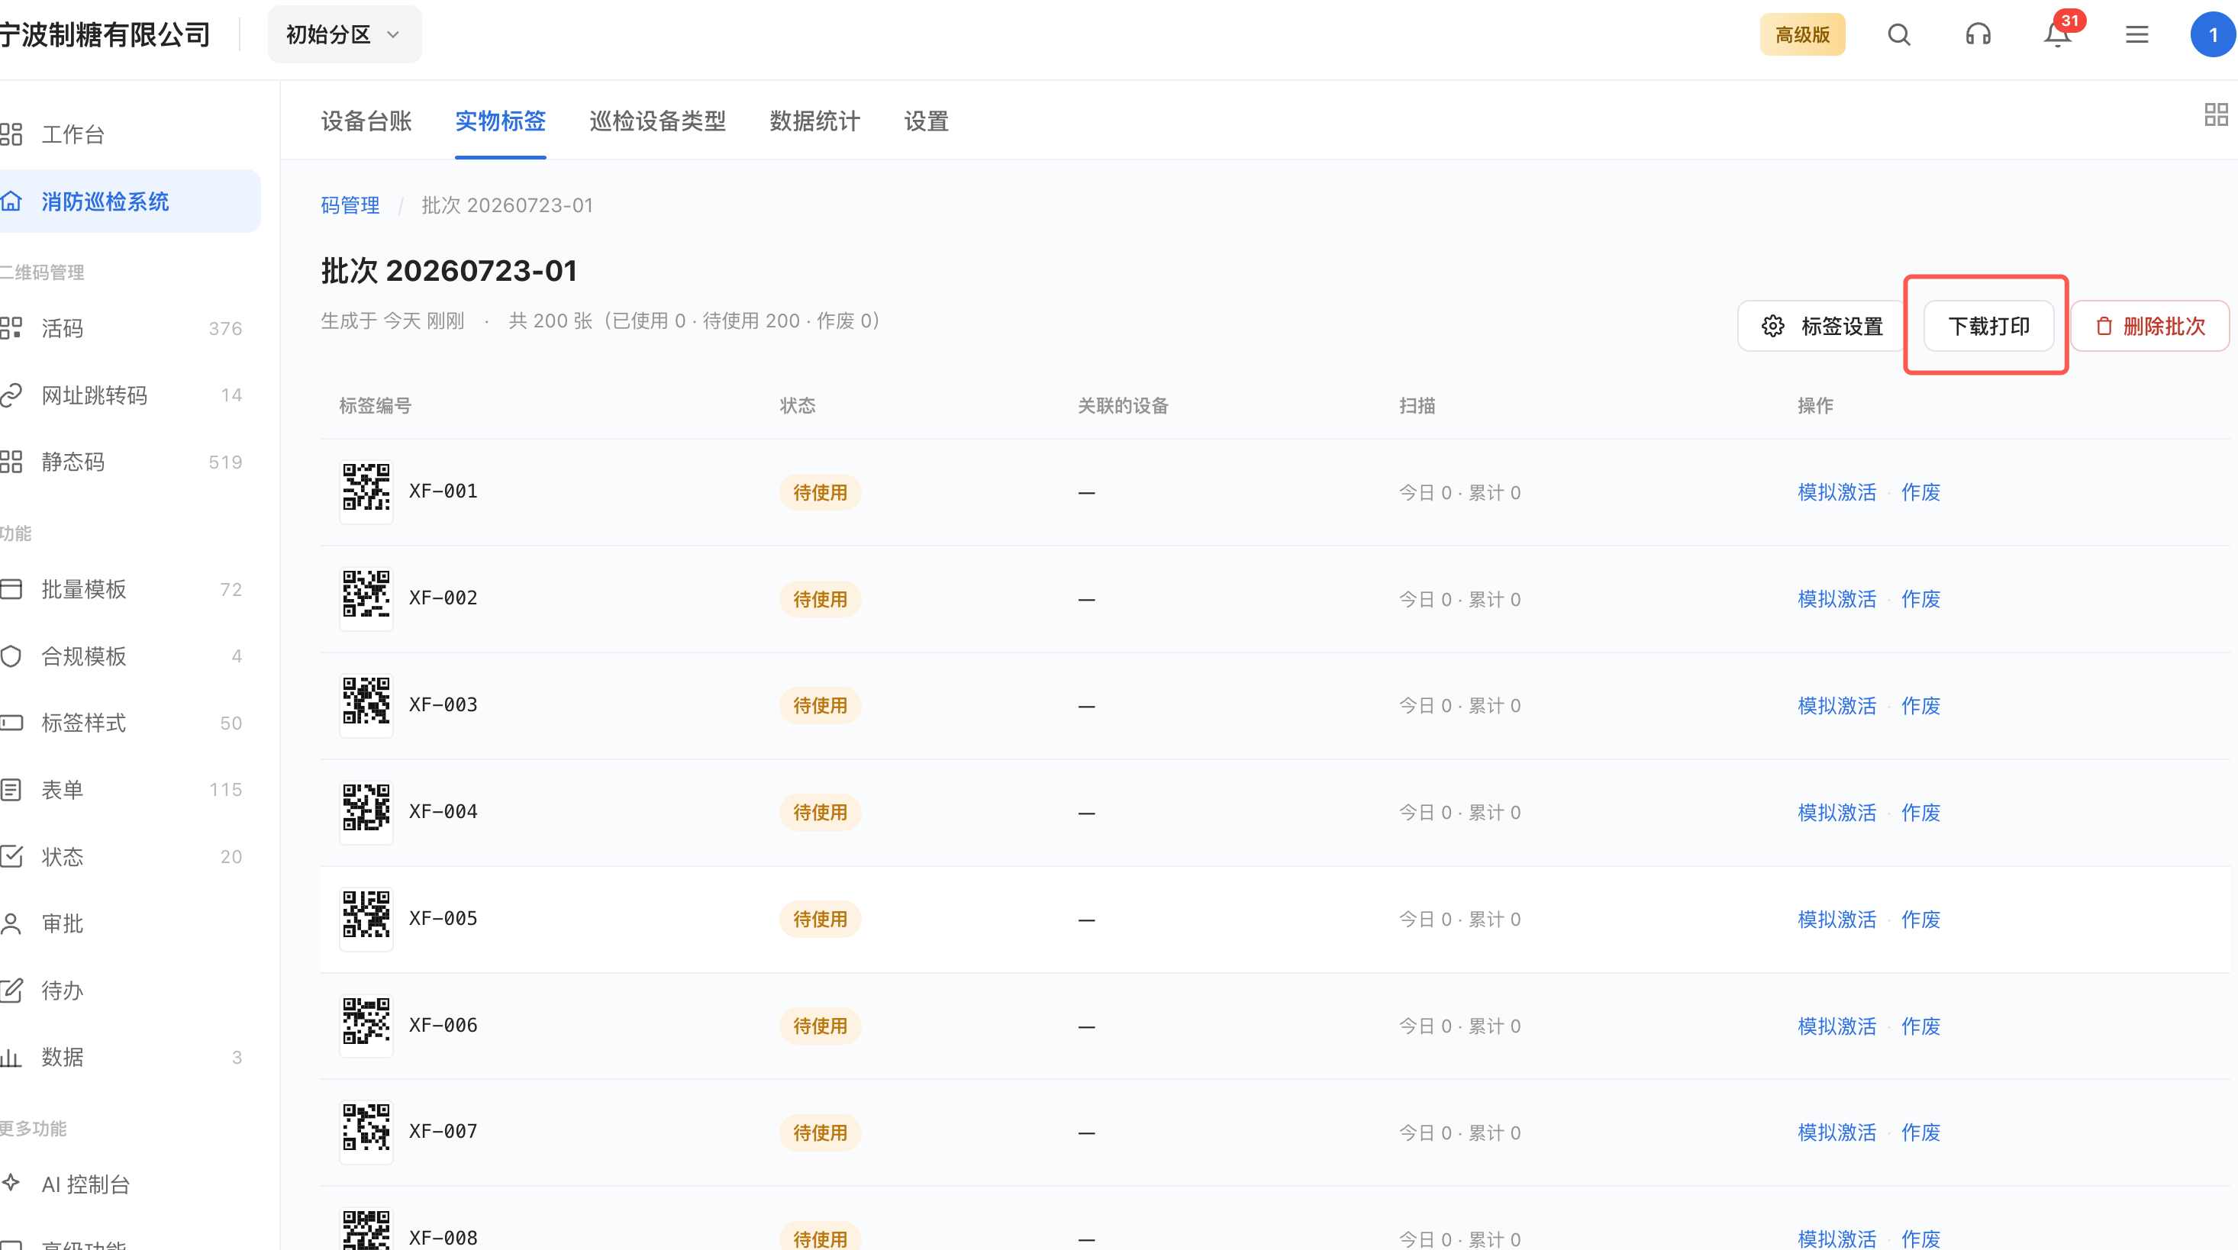The width and height of the screenshot is (2238, 1250).
Task: Click the 扫描 column header
Action: pyautogui.click(x=1417, y=406)
